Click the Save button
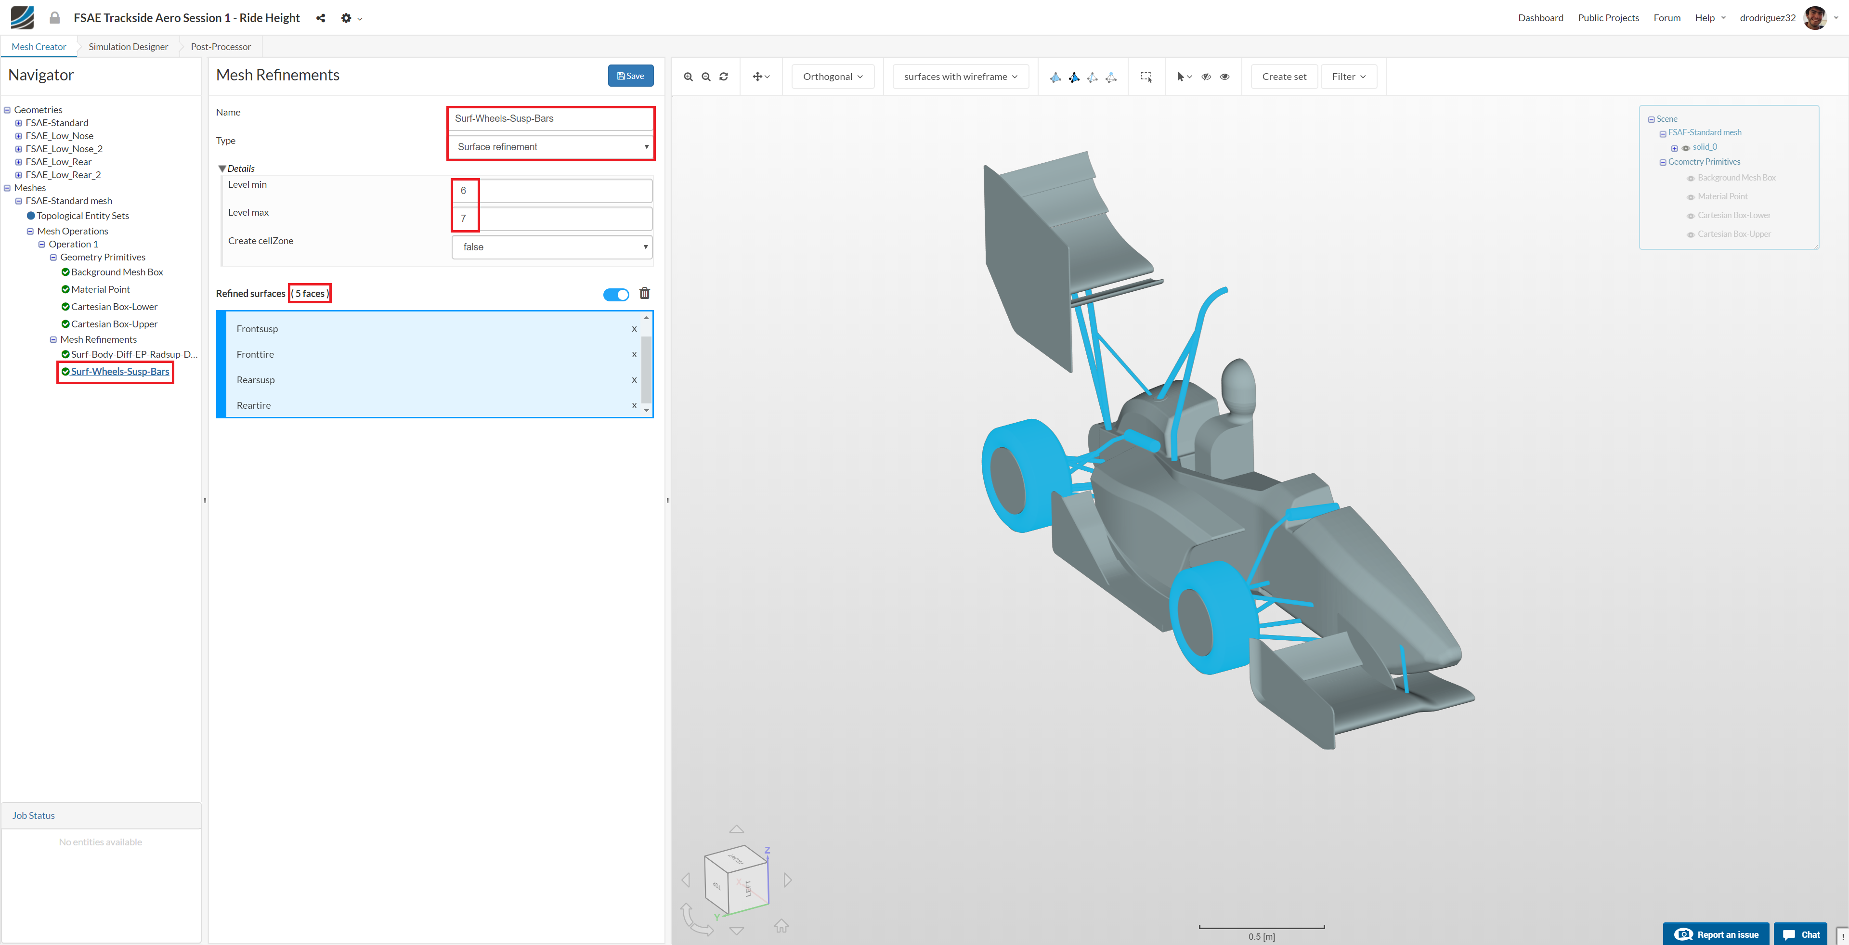The width and height of the screenshot is (1849, 945). pos(630,76)
